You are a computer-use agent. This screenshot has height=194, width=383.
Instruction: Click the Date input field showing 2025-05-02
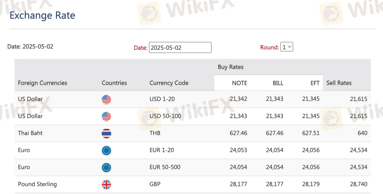tap(180, 47)
